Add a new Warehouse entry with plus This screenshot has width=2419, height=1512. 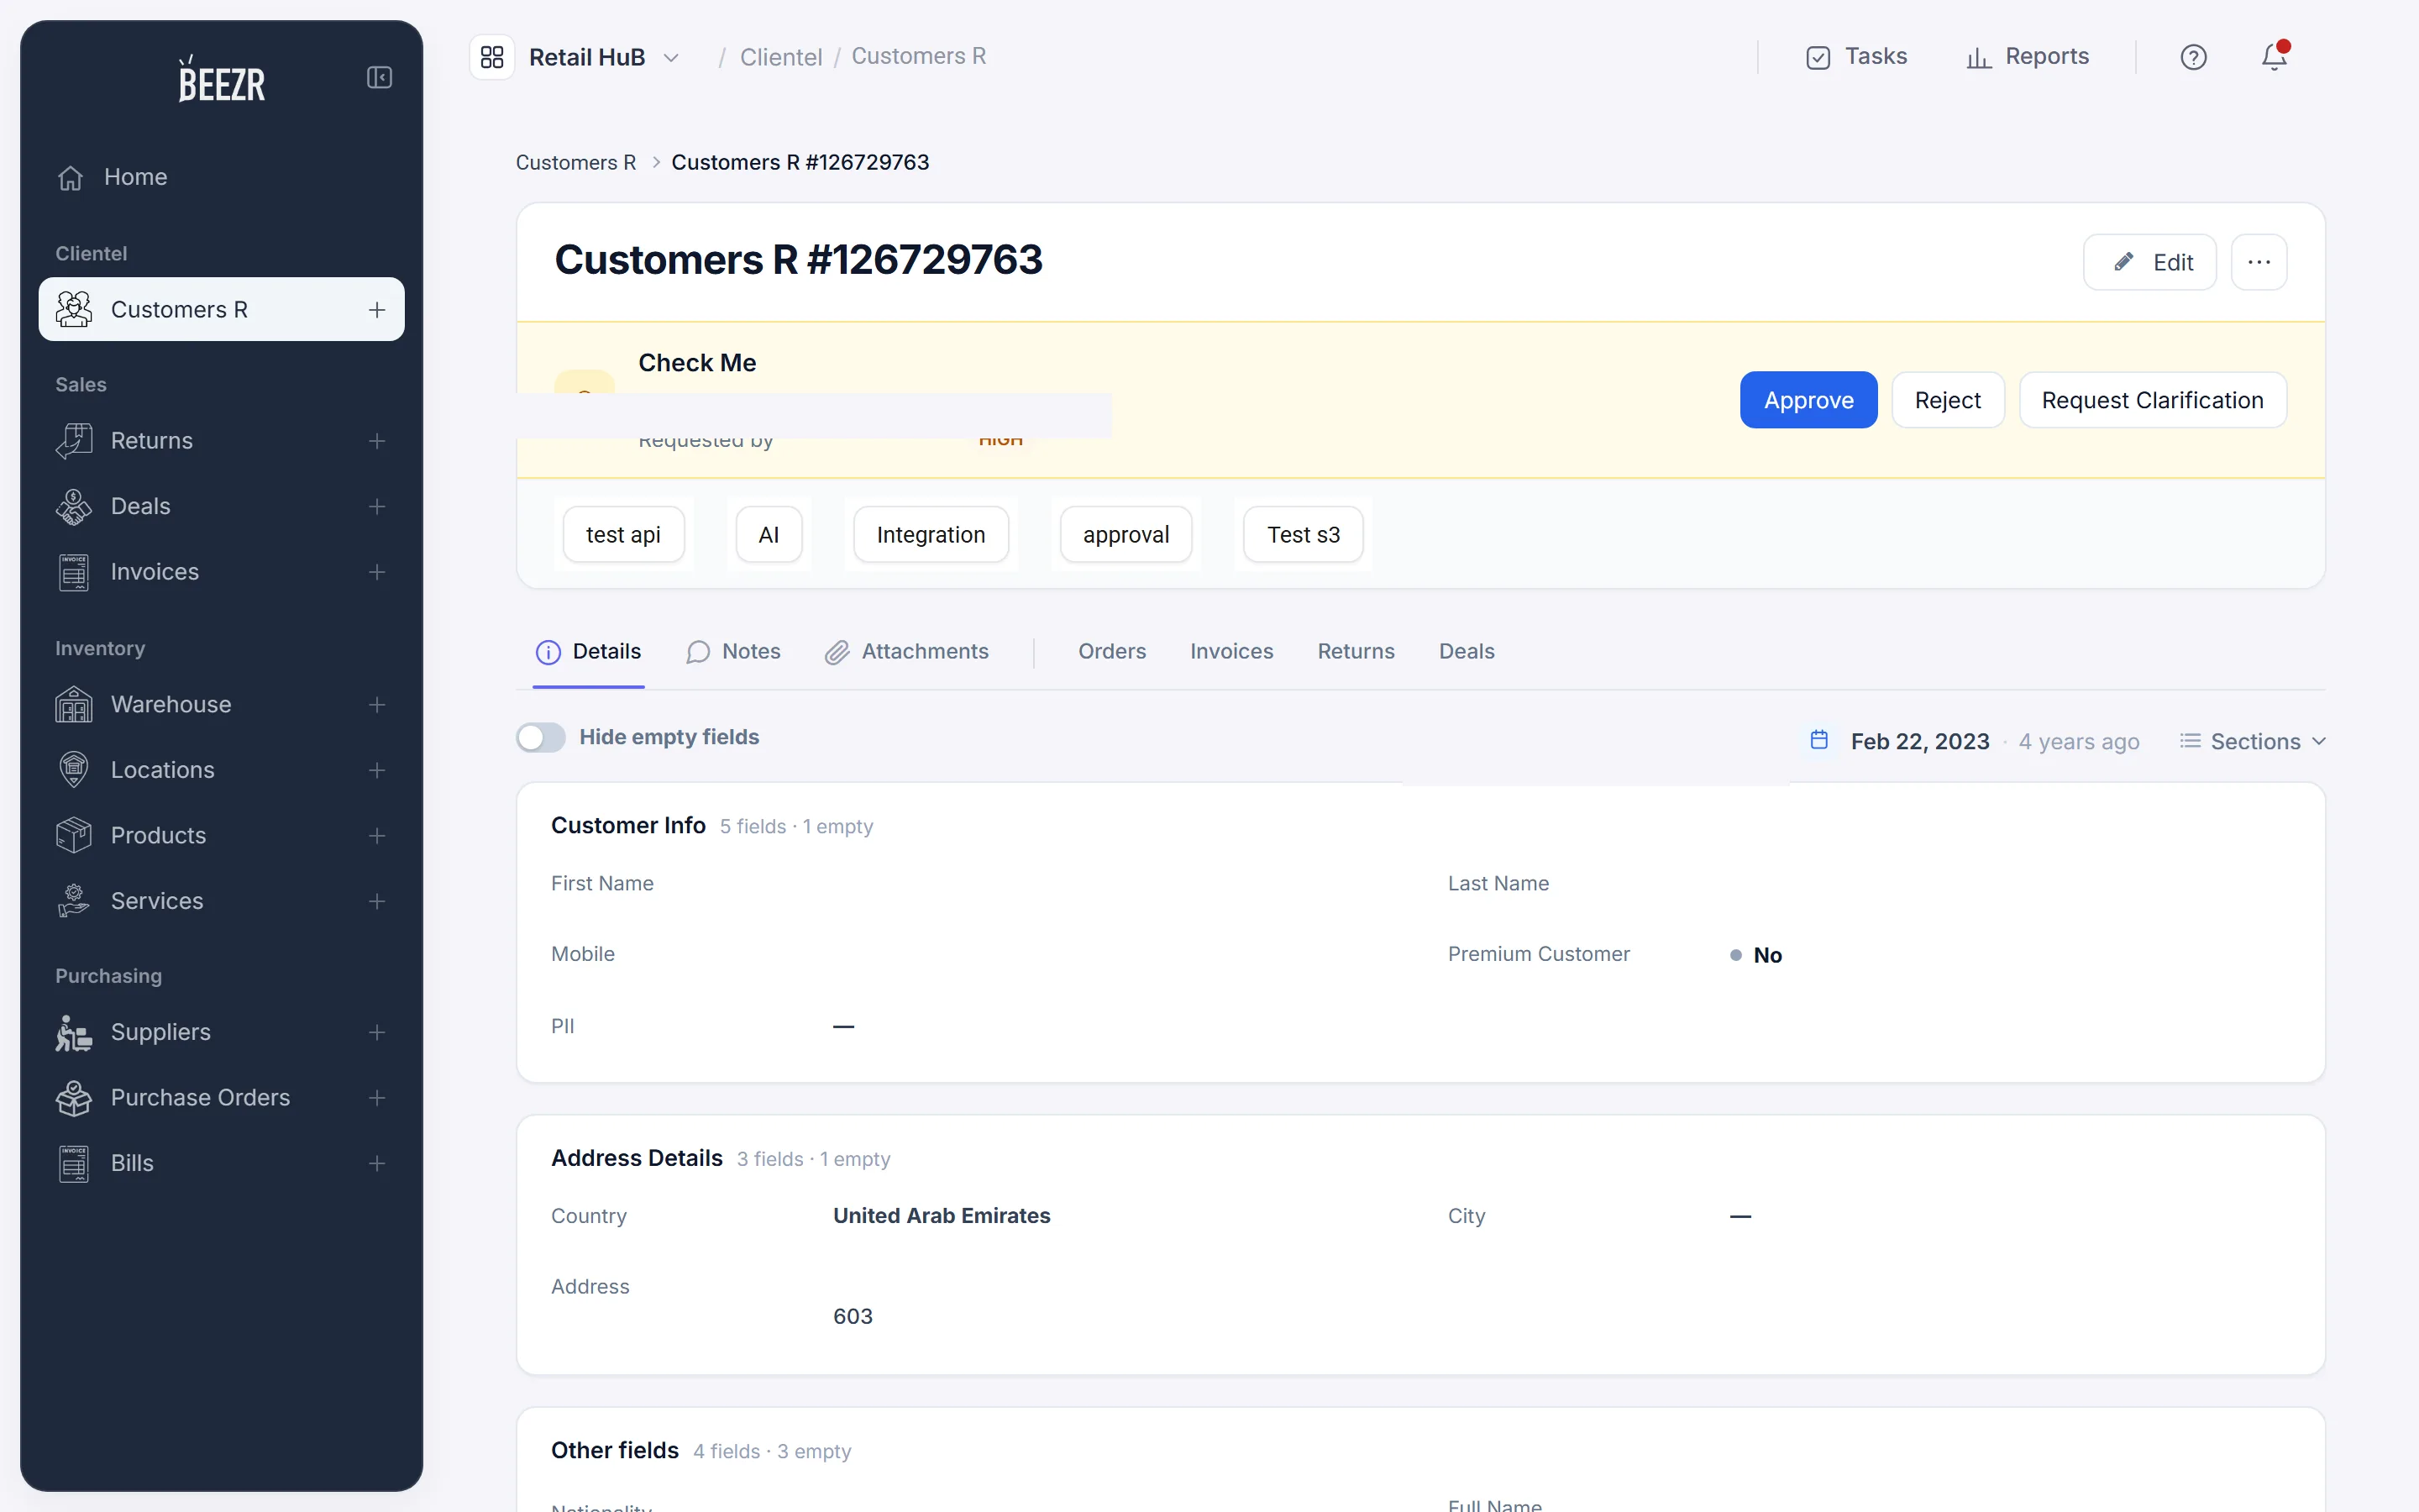(377, 705)
